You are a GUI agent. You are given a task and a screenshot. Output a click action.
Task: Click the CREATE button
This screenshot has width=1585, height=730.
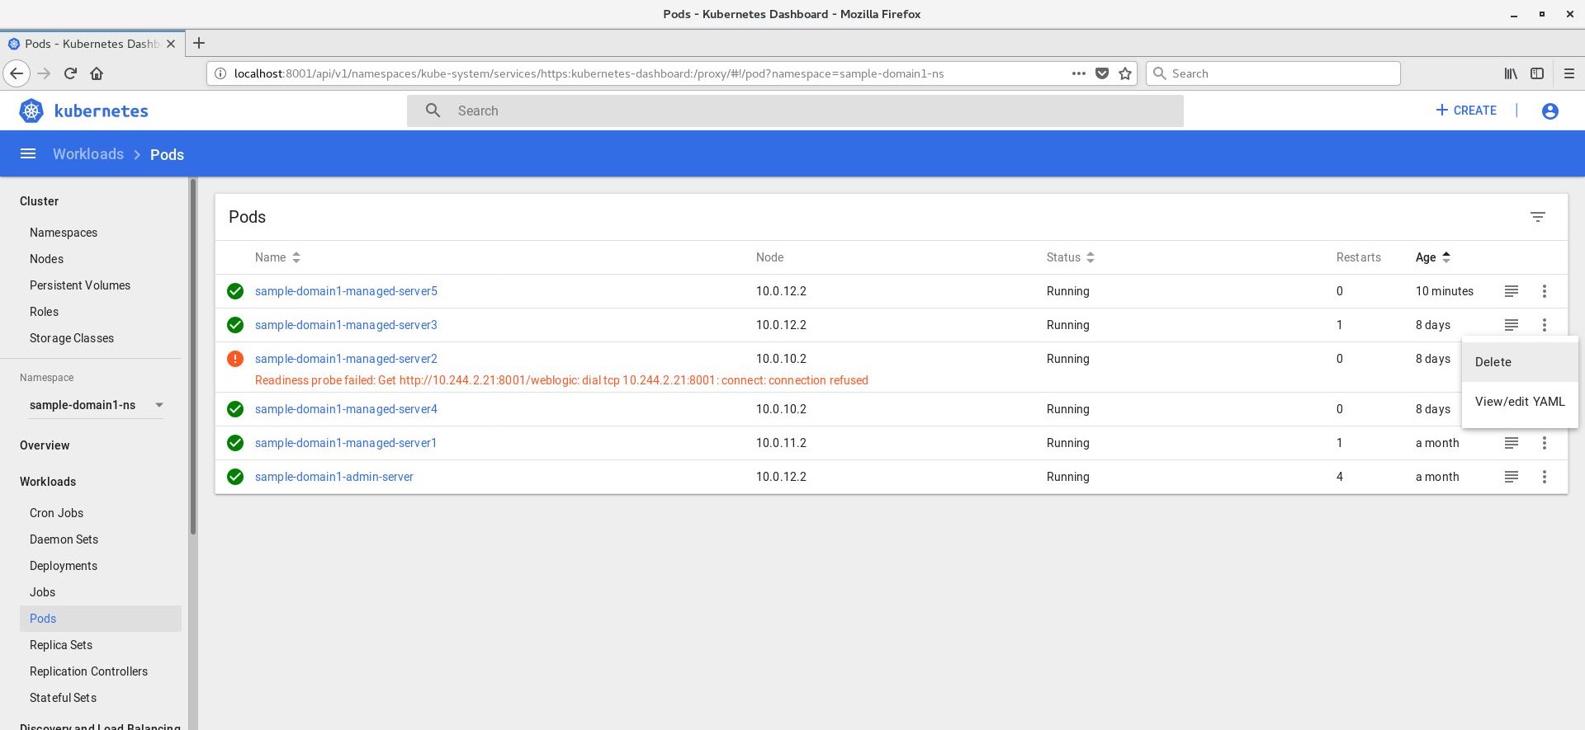coord(1466,111)
